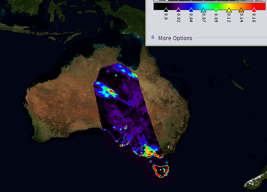The image size is (267, 192).
Task: Click the '0.02' value label
Action: (179, 18)
